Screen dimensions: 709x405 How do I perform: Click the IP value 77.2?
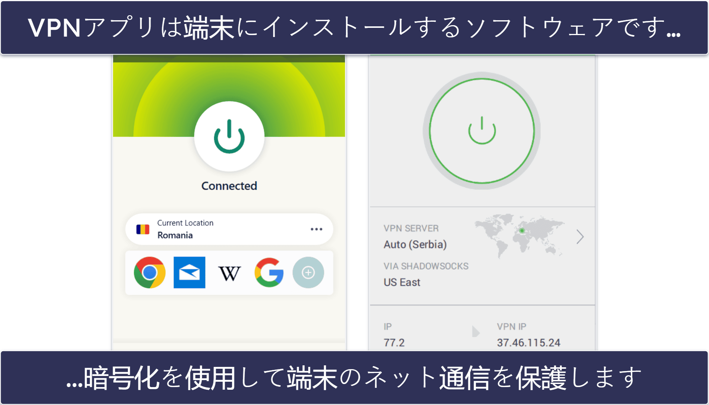pyautogui.click(x=394, y=342)
